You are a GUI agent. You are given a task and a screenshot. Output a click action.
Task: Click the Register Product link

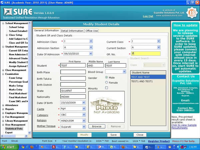click(159, 141)
